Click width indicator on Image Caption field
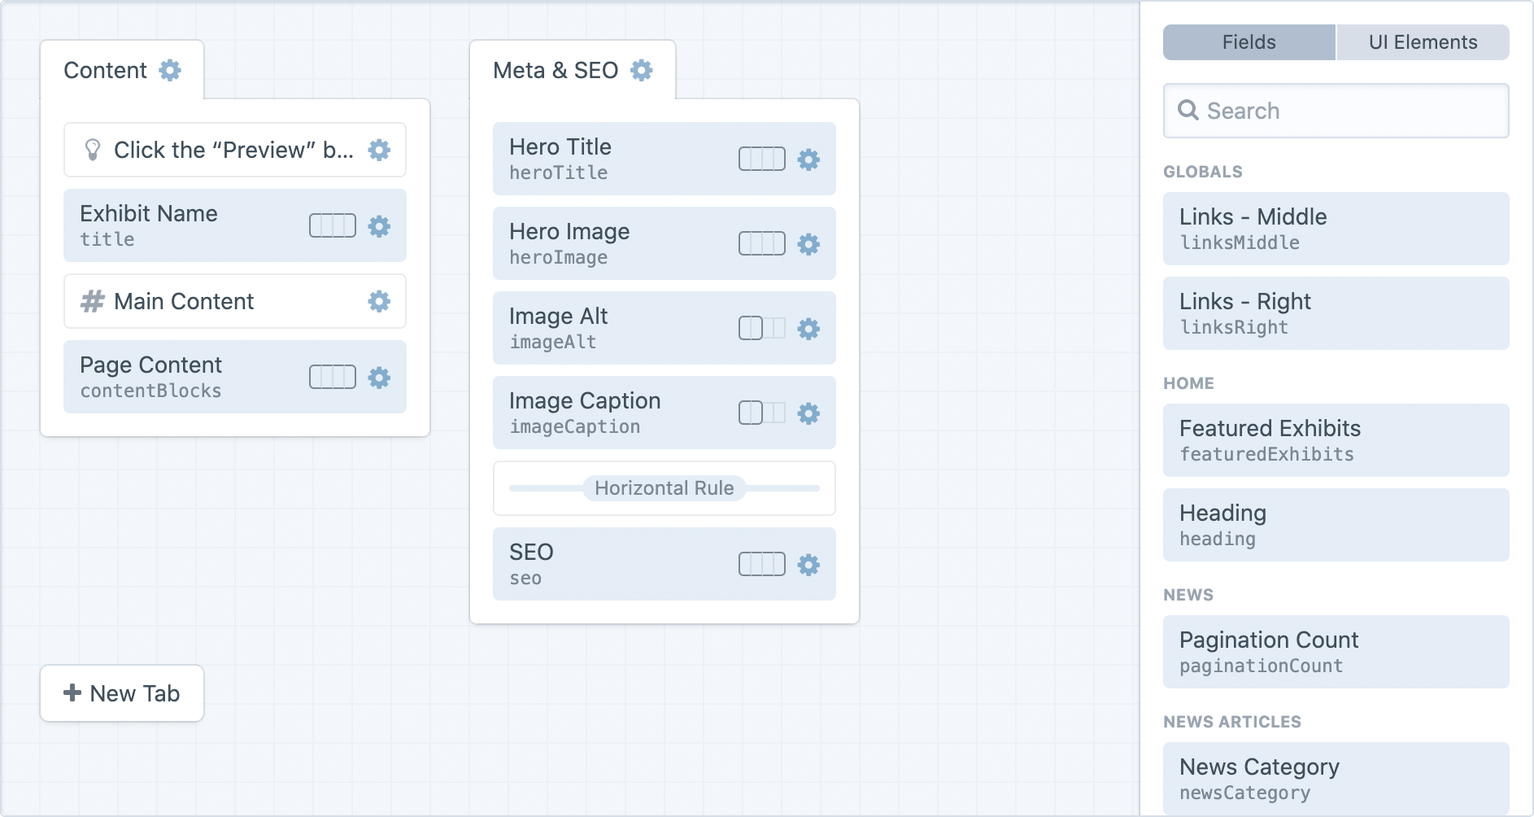Image resolution: width=1534 pixels, height=817 pixels. (x=762, y=413)
